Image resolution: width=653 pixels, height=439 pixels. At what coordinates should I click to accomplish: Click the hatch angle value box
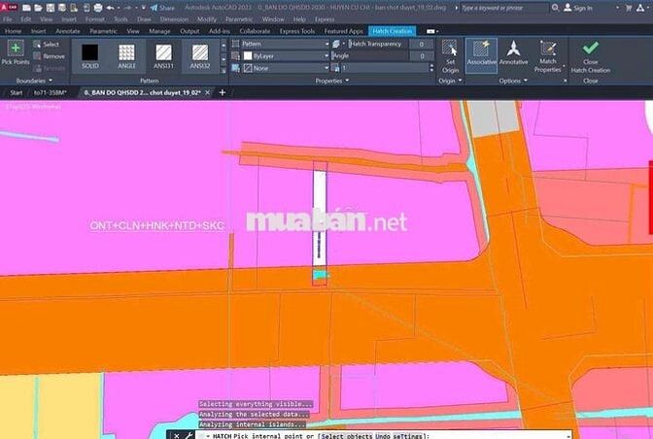pos(422,55)
